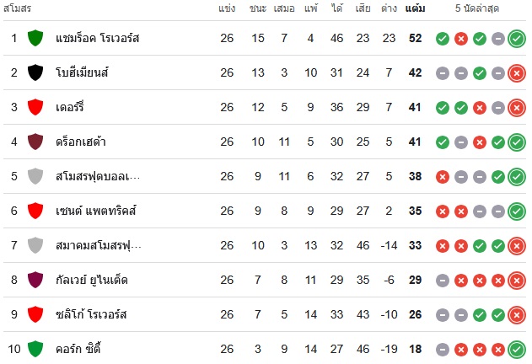Click the แต้ม column header
The height and width of the screenshot is (364, 532).
(415, 8)
